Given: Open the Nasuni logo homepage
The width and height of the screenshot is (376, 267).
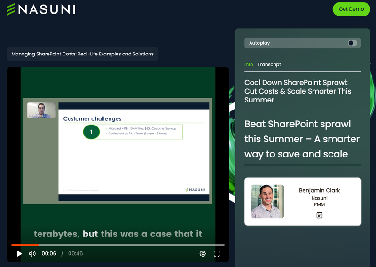Looking at the screenshot, I should (x=41, y=9).
